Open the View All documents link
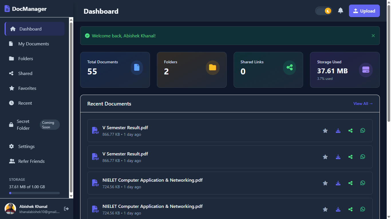Viewport: 391px width, 219px height. (363, 104)
